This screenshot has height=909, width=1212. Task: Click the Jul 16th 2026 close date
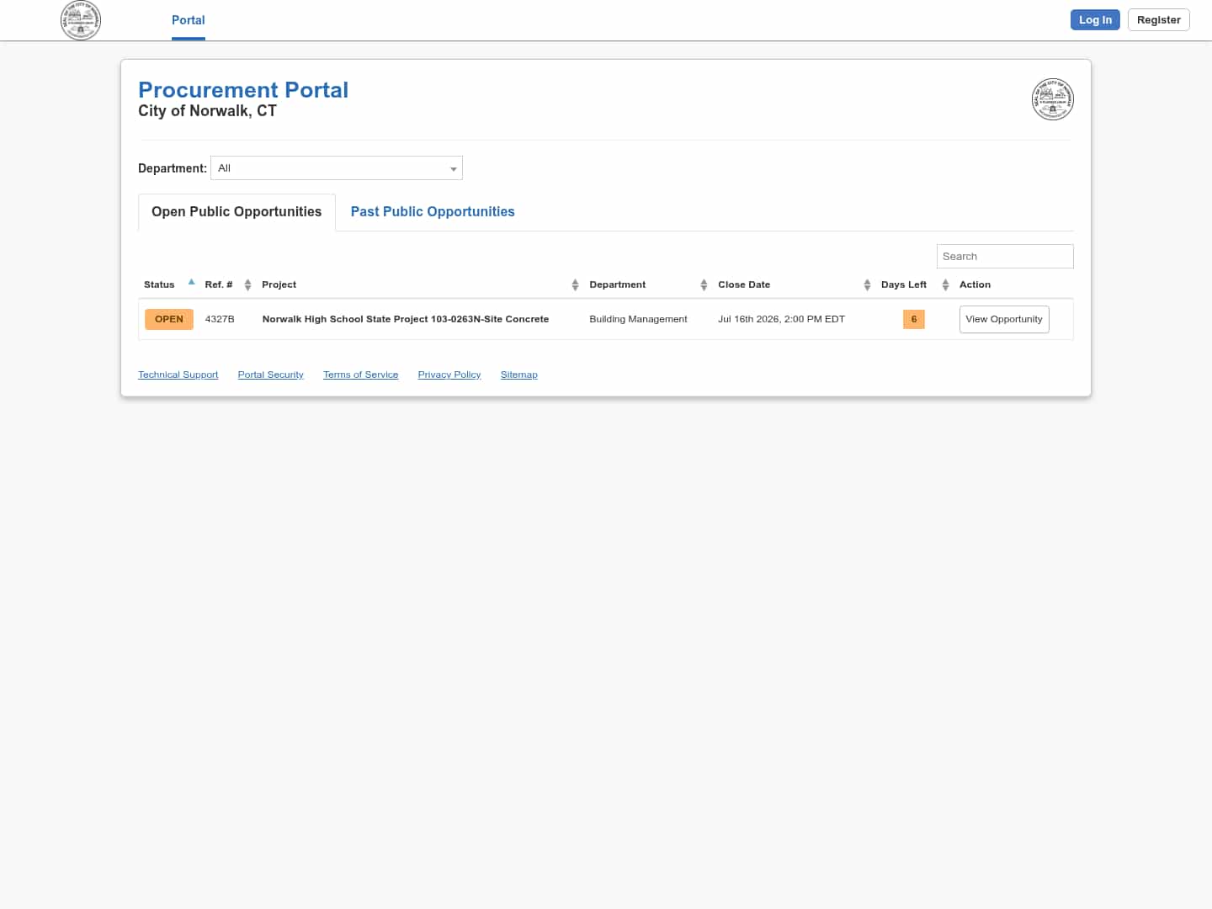coord(781,319)
